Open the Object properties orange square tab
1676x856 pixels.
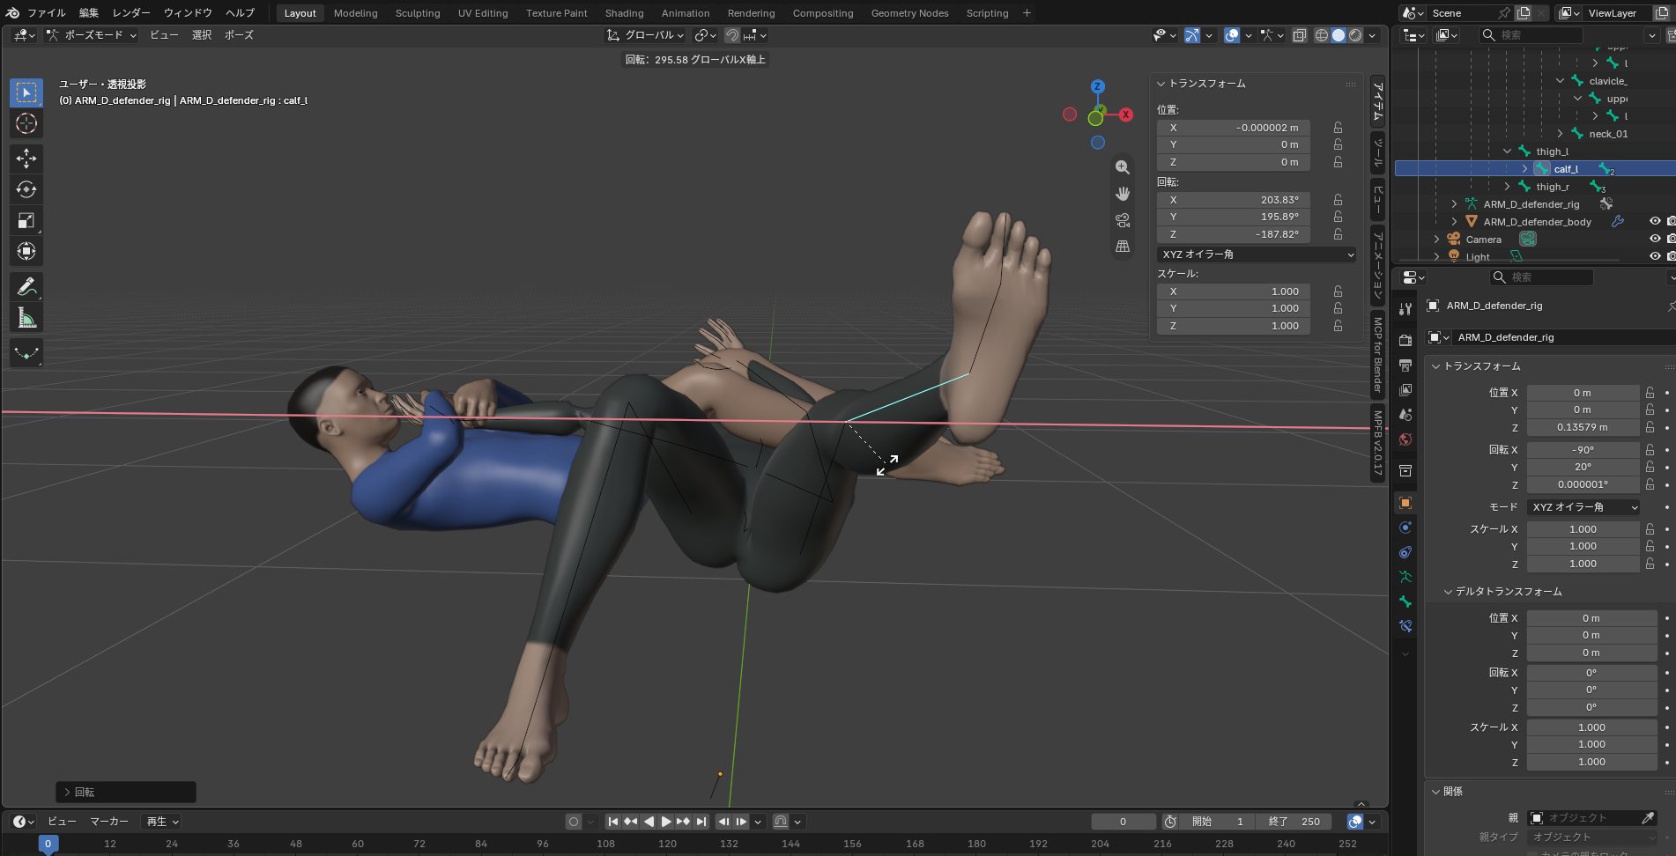tap(1405, 503)
